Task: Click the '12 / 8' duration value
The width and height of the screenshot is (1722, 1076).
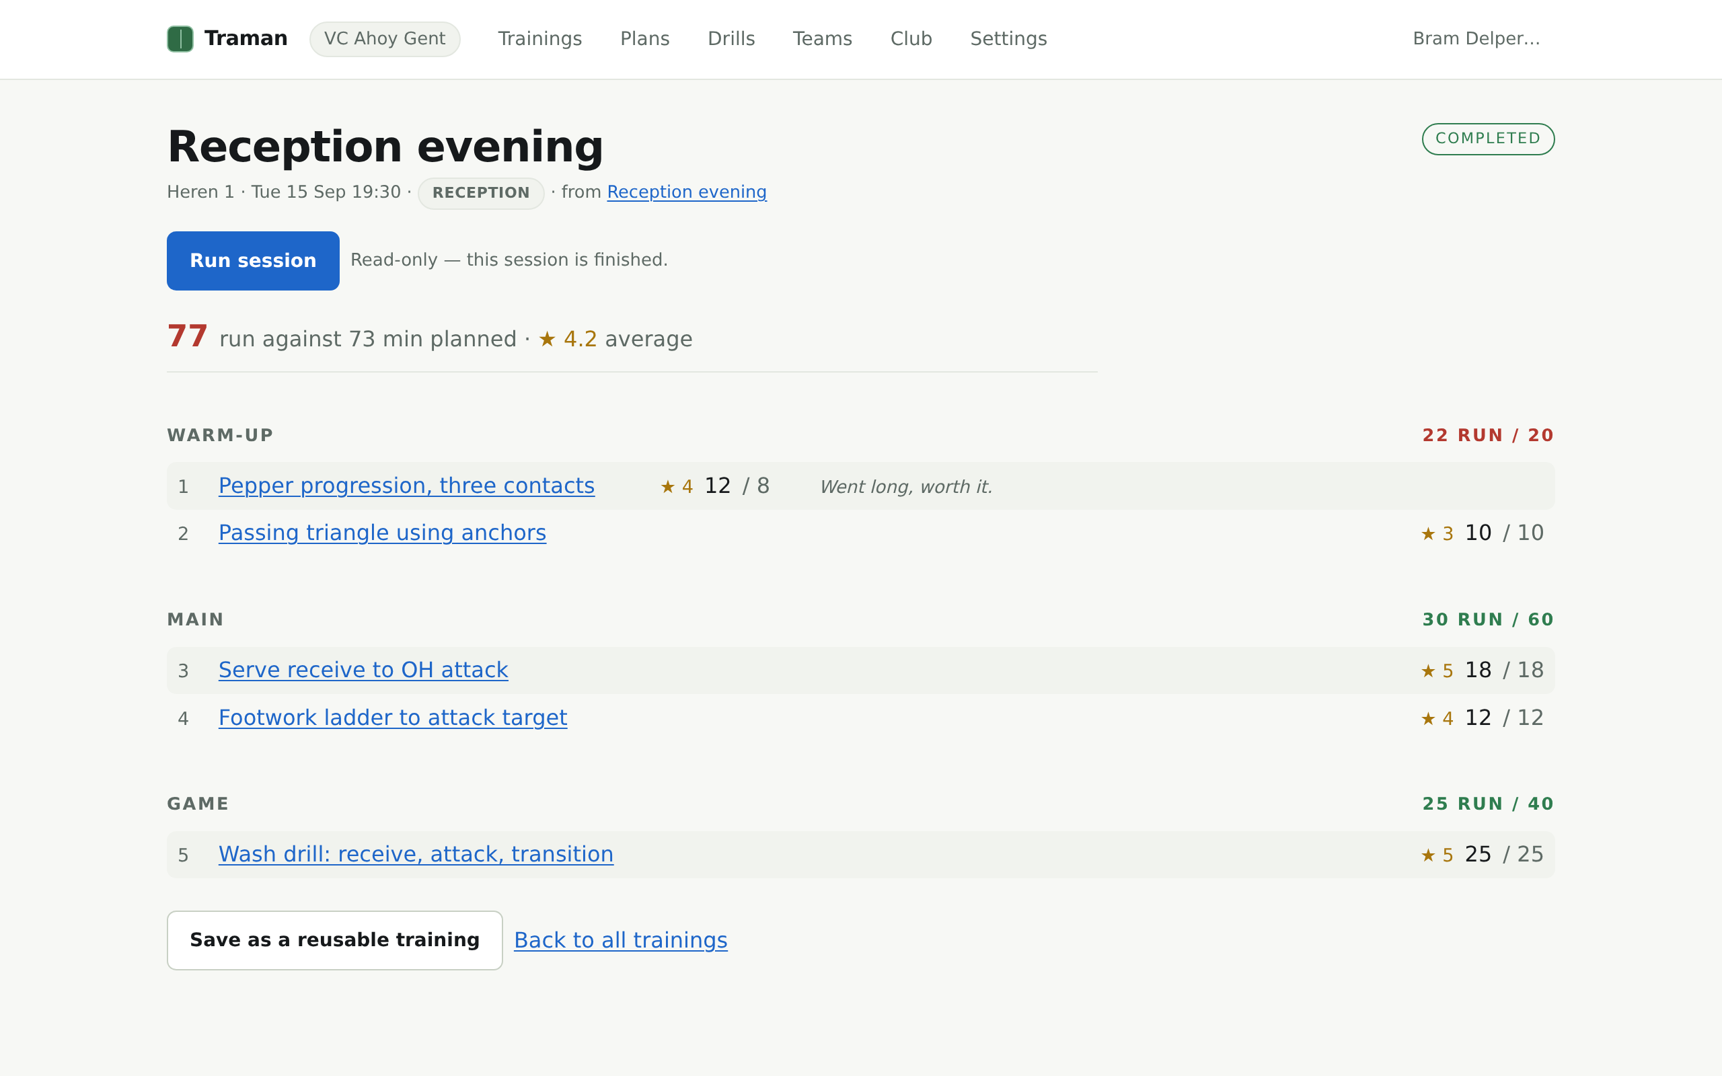Action: point(737,486)
